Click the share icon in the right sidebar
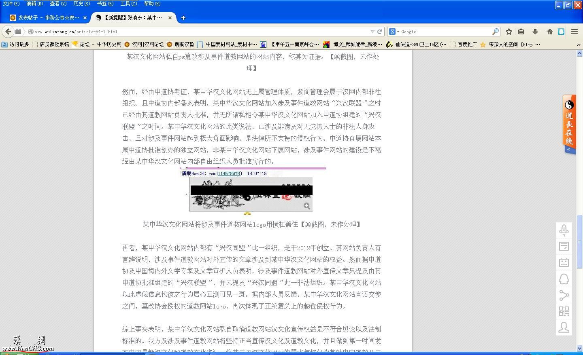This screenshot has width=583, height=355. (564, 295)
